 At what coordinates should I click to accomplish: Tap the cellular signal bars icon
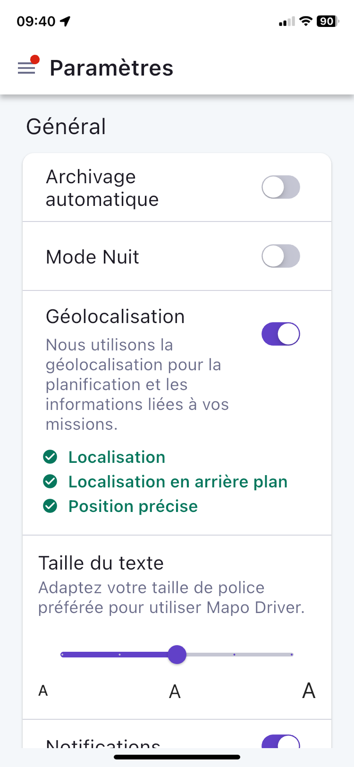click(287, 21)
